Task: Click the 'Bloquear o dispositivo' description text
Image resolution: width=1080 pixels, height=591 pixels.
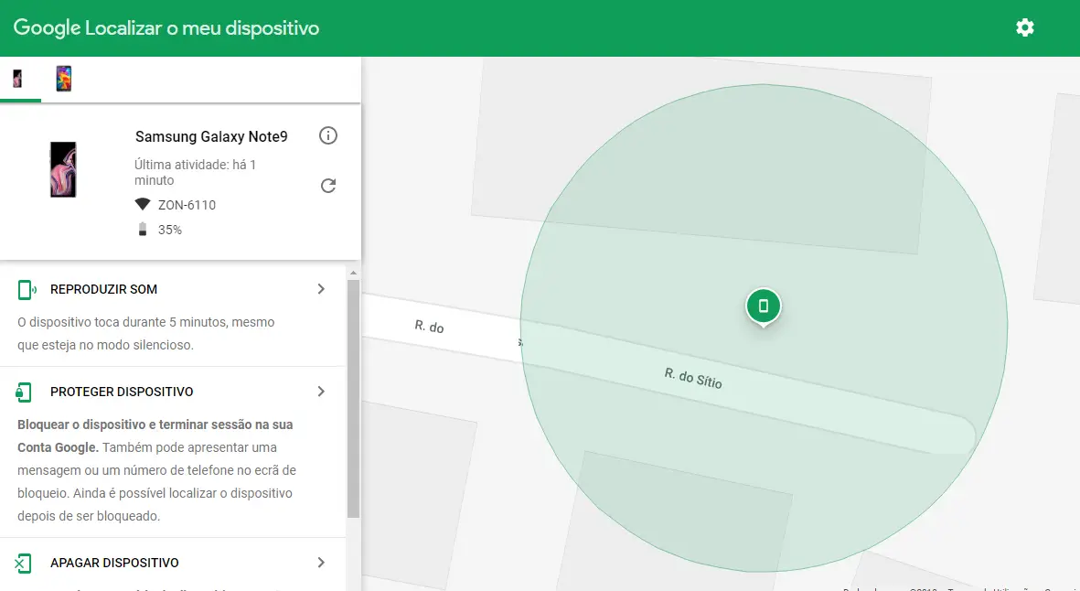Action: point(156,470)
